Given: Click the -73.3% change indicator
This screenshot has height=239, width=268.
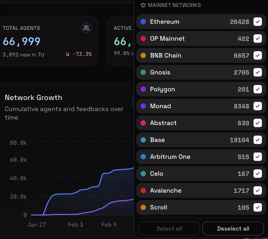Looking at the screenshot, I should (x=82, y=54).
